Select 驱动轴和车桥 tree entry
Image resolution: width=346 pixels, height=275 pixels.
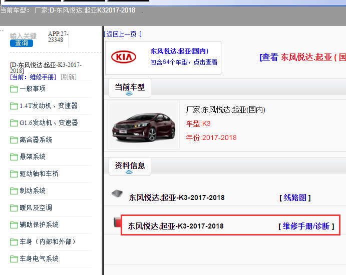tap(39, 173)
